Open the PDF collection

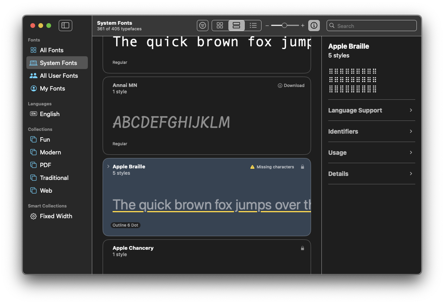click(57, 165)
